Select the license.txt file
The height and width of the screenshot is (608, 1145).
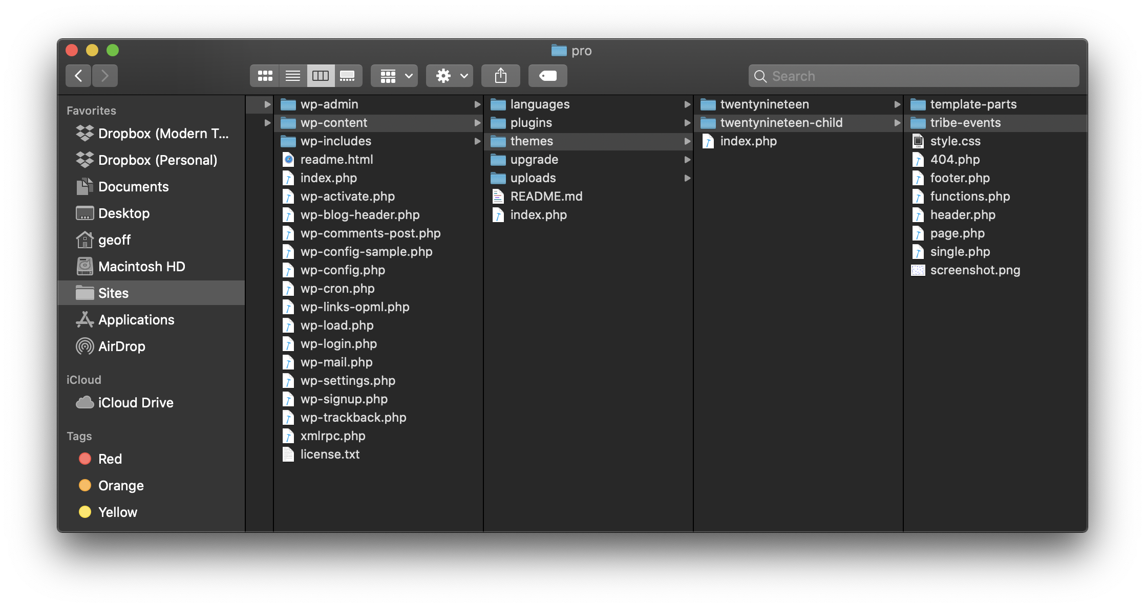378,454
